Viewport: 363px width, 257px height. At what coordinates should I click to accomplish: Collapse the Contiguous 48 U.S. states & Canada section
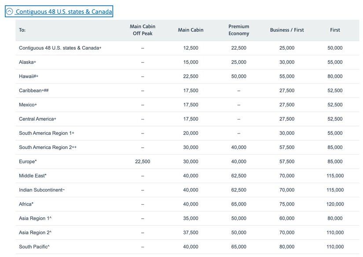click(x=63, y=11)
